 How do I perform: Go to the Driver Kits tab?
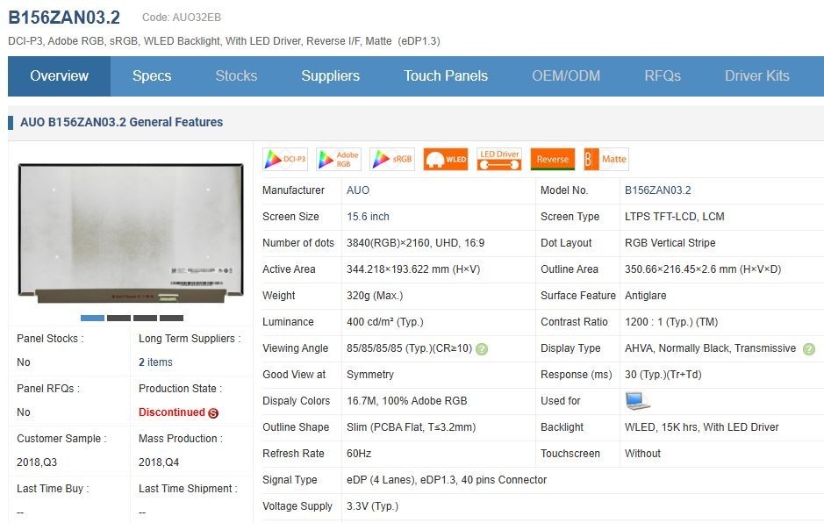tap(756, 76)
